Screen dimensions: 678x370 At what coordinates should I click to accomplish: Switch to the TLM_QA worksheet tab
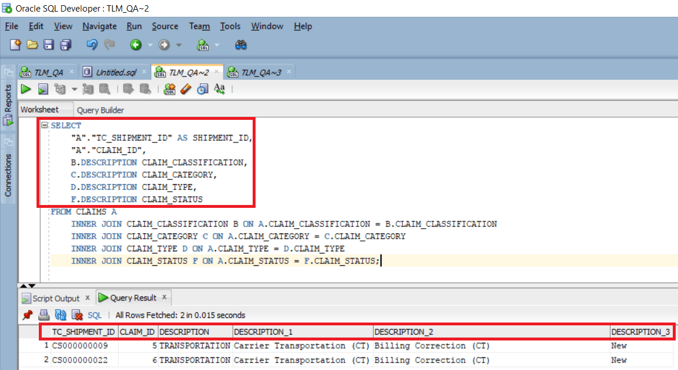coord(48,72)
